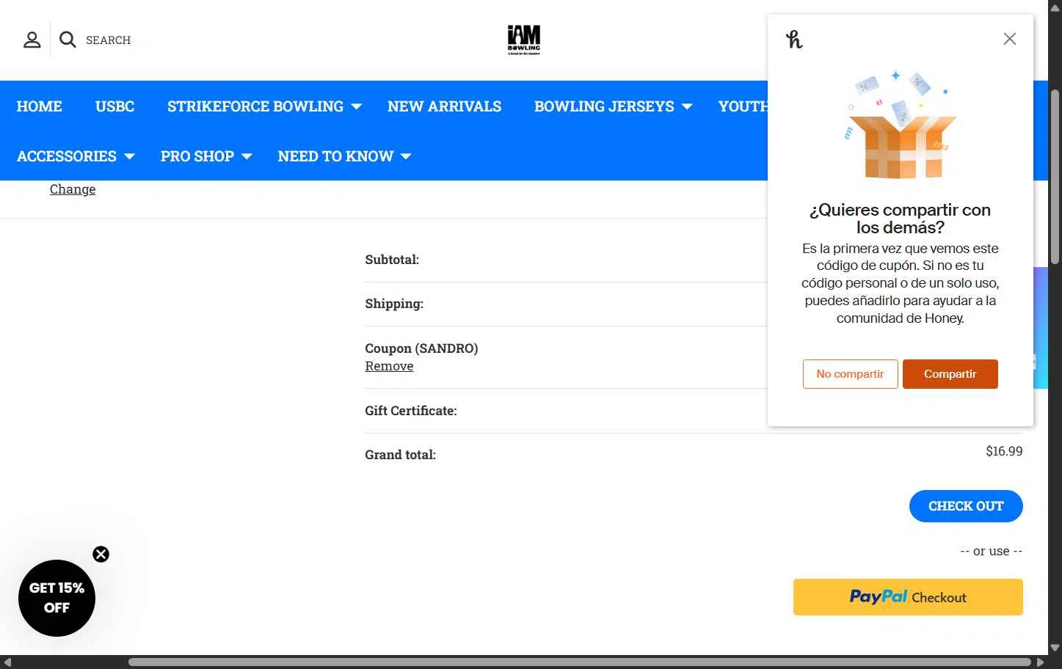The width and height of the screenshot is (1062, 669).
Task: Go to the Home page
Action: point(40,106)
